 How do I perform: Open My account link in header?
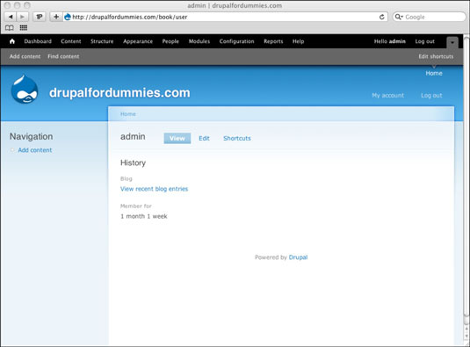[388, 95]
